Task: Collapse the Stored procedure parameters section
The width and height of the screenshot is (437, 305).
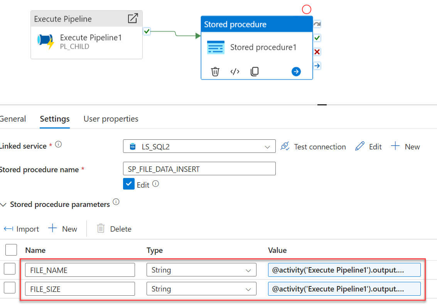Action: [x=4, y=205]
